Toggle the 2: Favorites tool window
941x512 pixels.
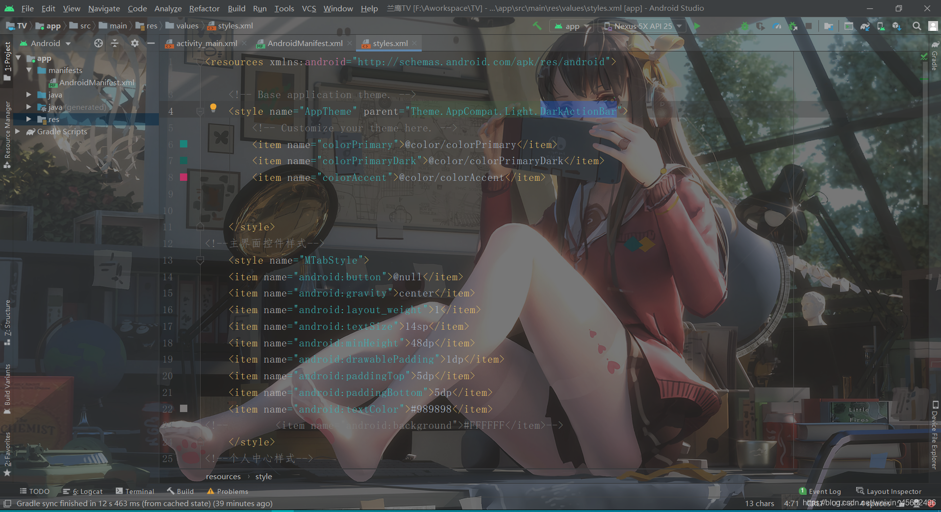pyautogui.click(x=7, y=454)
